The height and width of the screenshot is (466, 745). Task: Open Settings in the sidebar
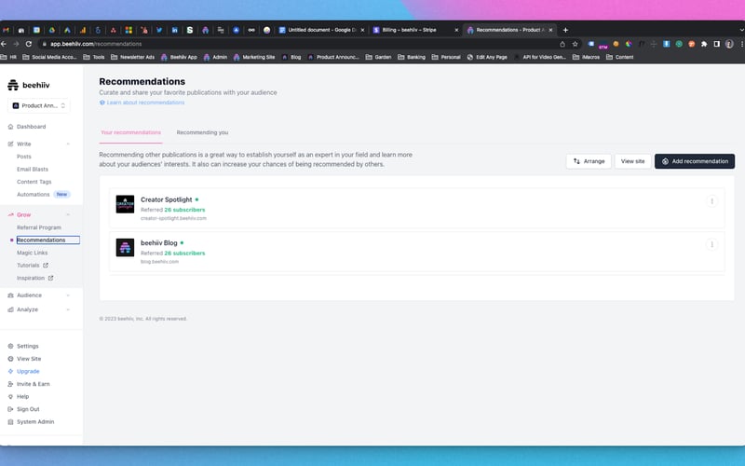coord(28,346)
